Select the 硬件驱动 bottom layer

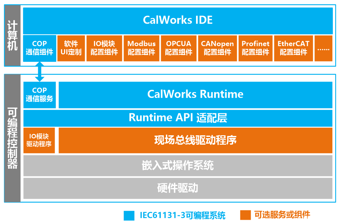178,188
